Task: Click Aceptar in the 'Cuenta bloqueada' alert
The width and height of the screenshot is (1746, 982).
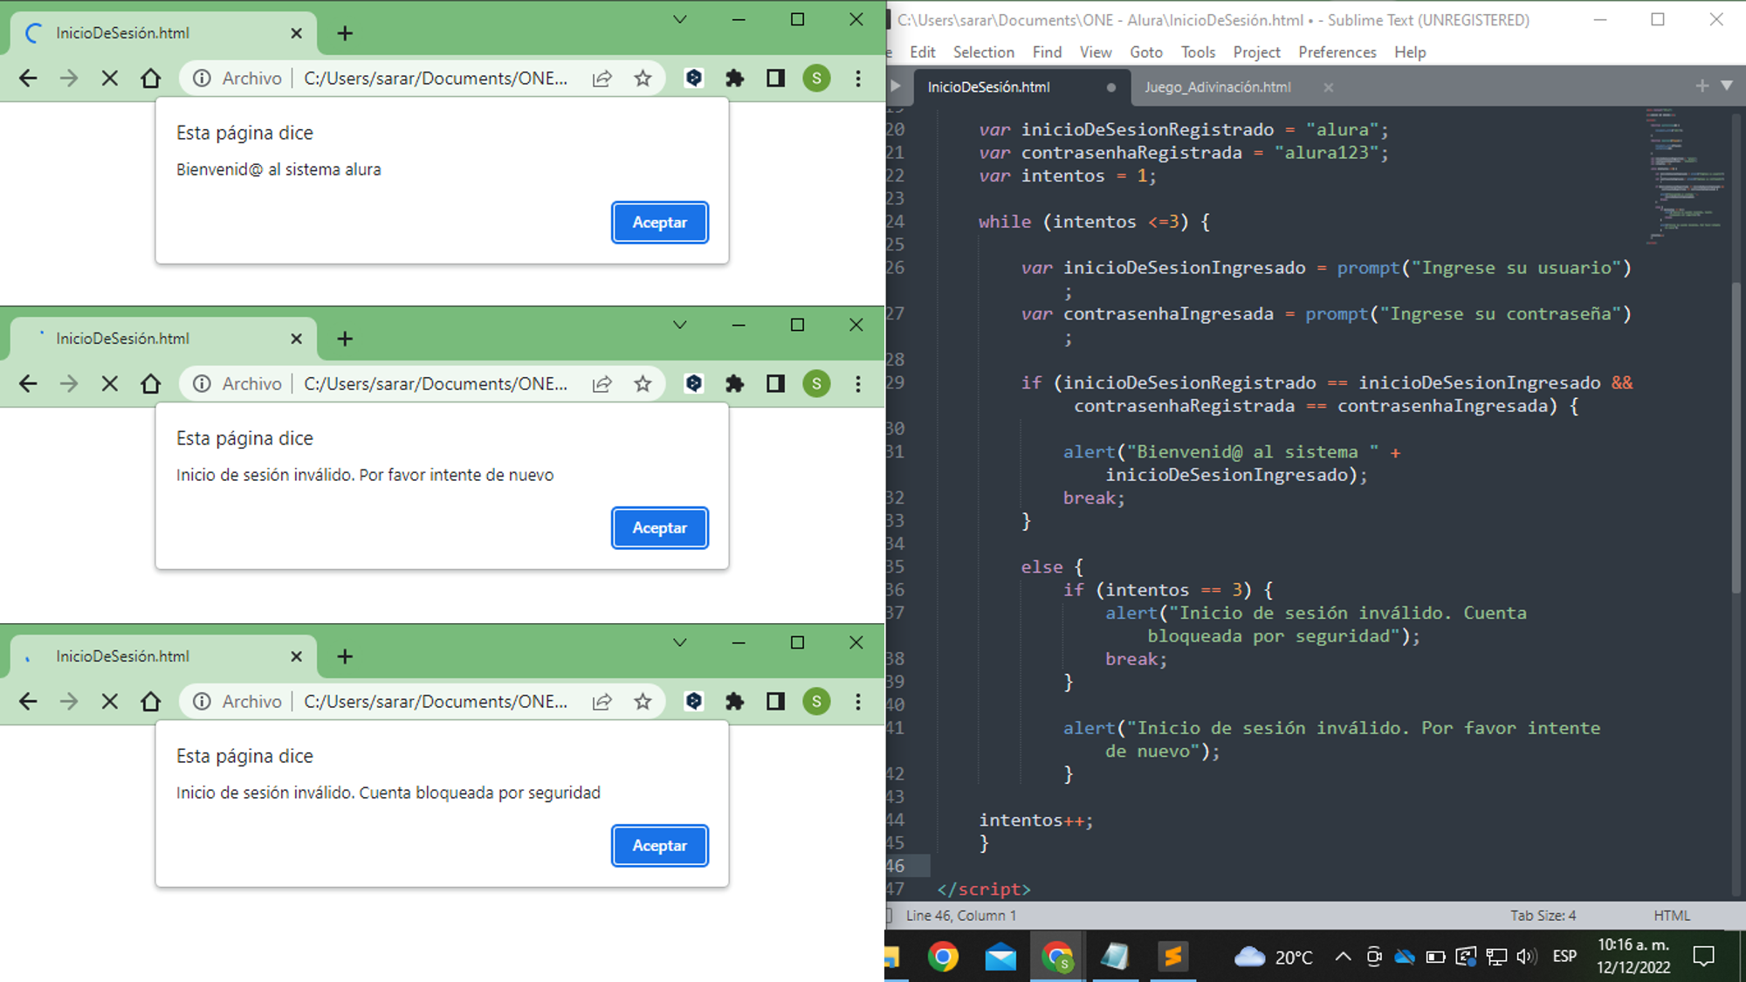Action: [659, 846]
